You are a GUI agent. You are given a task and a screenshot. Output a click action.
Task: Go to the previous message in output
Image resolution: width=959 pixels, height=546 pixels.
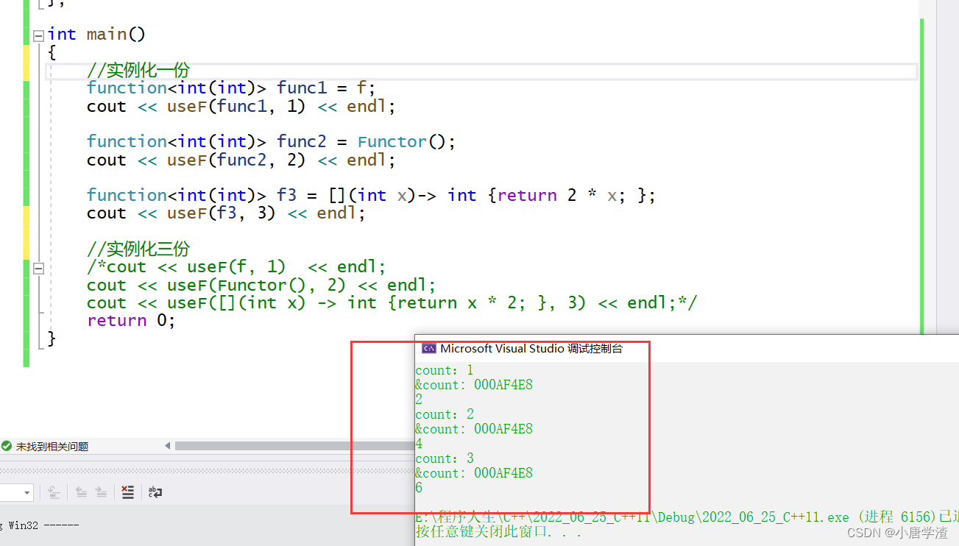(81, 492)
